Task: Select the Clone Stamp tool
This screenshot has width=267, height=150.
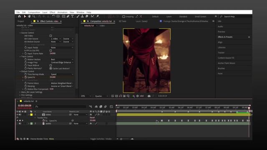Action: (82, 16)
